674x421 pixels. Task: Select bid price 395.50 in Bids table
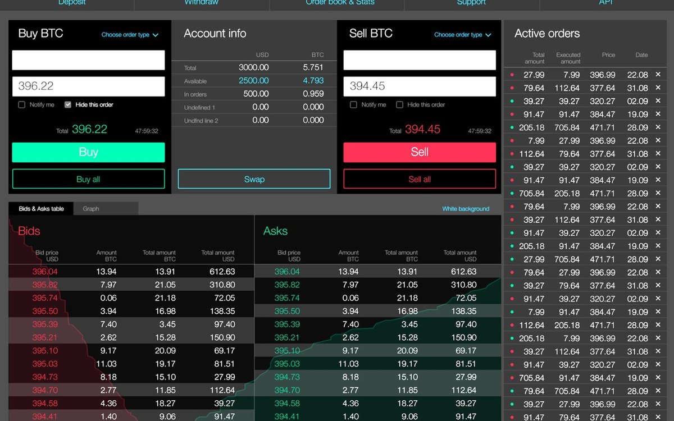tap(45, 311)
